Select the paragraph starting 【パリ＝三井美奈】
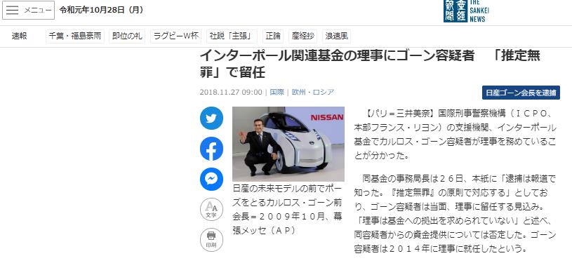The image size is (572, 263). pos(455,135)
